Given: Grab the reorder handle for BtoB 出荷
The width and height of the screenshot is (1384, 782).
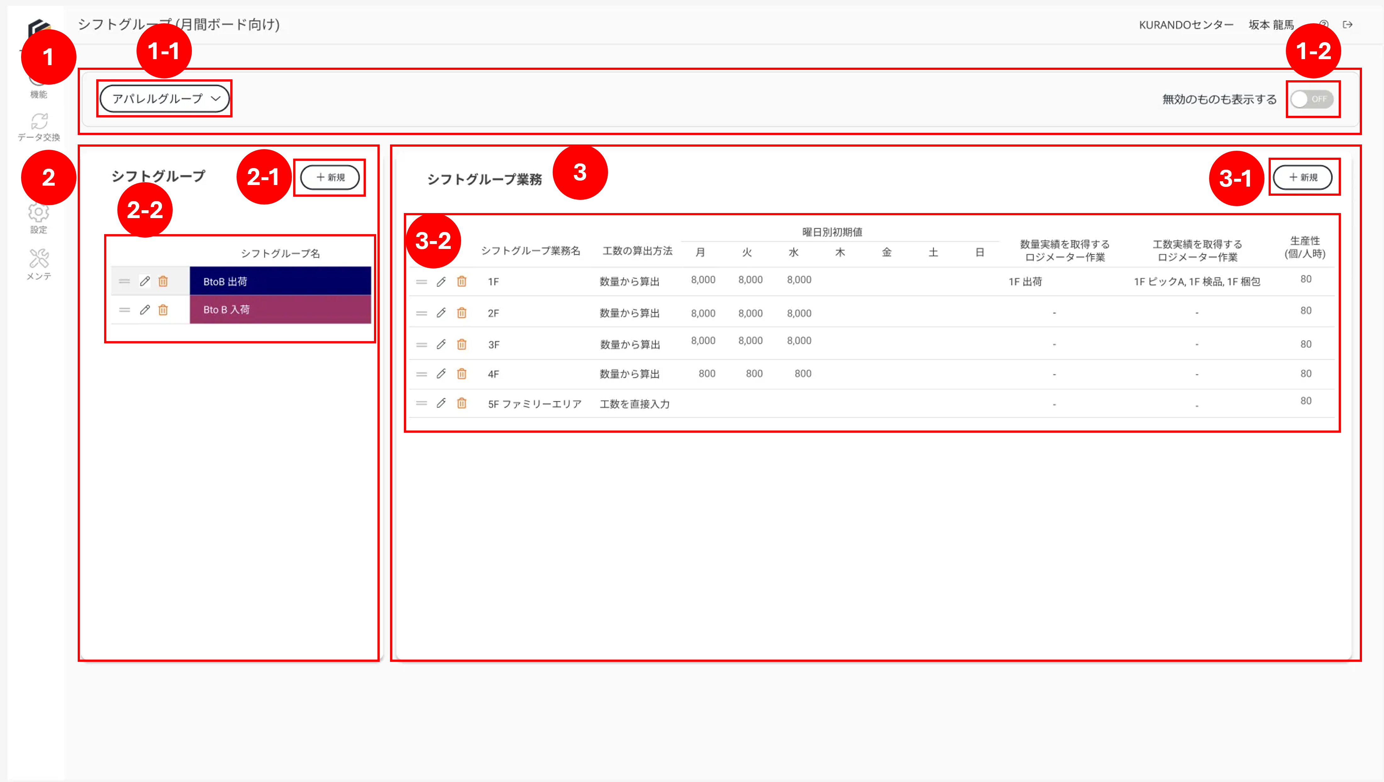Looking at the screenshot, I should pyautogui.click(x=125, y=281).
